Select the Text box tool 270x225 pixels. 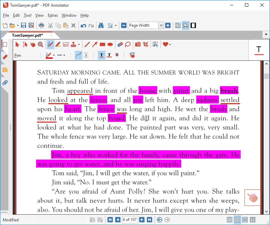pyautogui.click(x=66, y=45)
